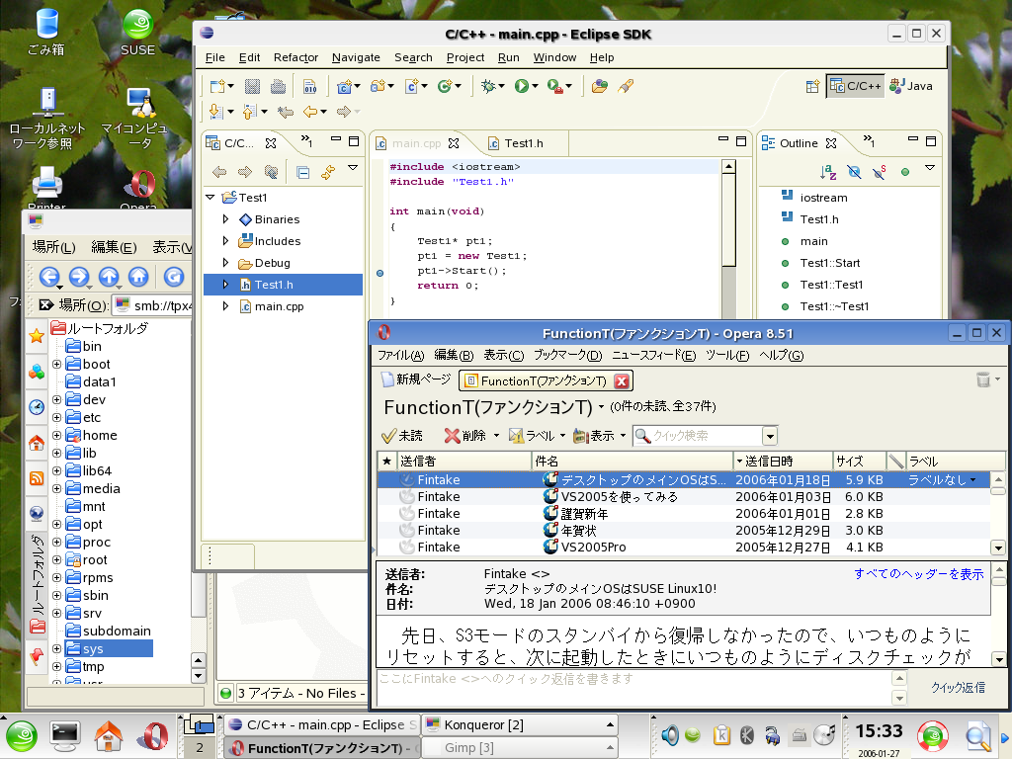This screenshot has width=1012, height=759.
Task: Click the Build hammer icon in Eclipse toolbar
Action: (x=309, y=86)
